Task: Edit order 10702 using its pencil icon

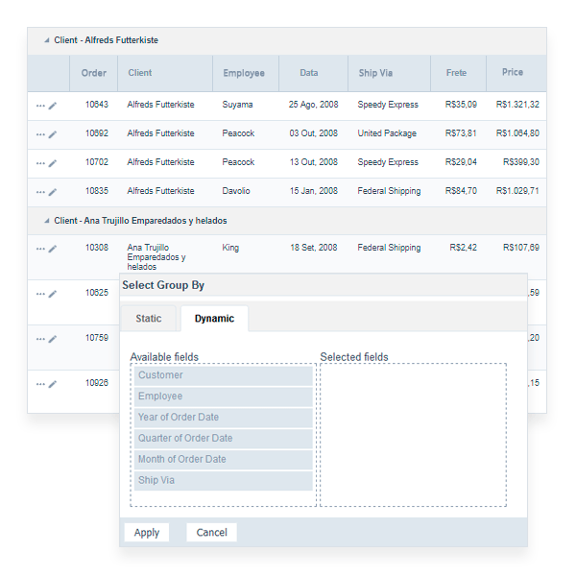Action: pyautogui.click(x=53, y=163)
